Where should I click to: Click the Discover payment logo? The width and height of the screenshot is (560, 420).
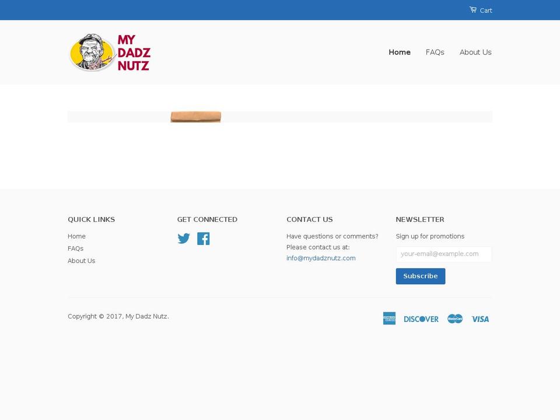[421, 318]
